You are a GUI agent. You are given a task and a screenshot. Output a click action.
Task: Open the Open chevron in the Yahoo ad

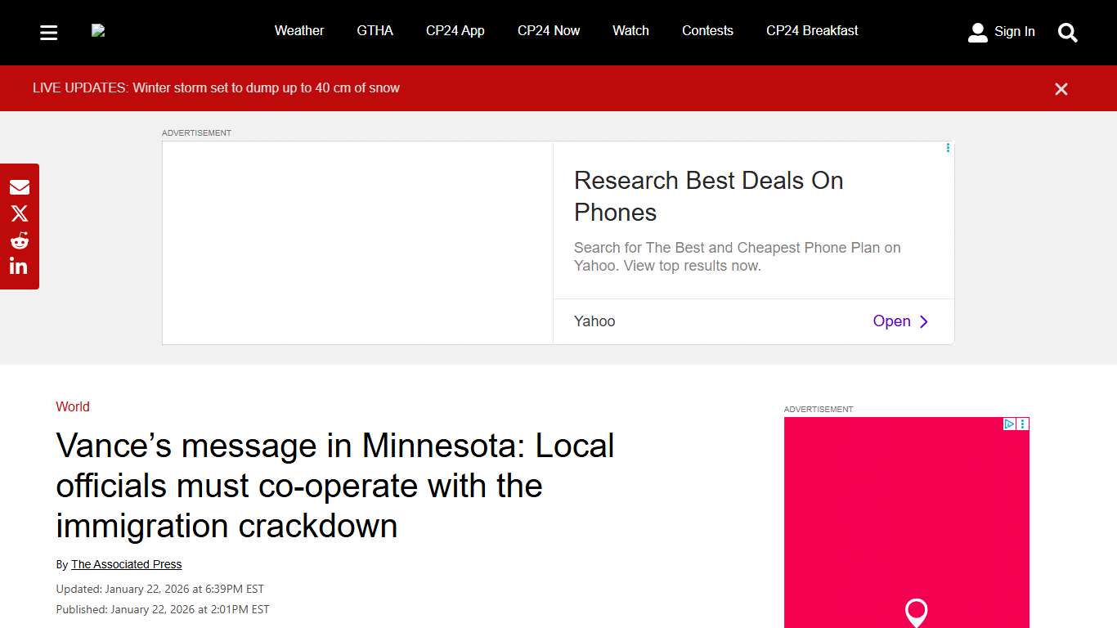coord(923,321)
